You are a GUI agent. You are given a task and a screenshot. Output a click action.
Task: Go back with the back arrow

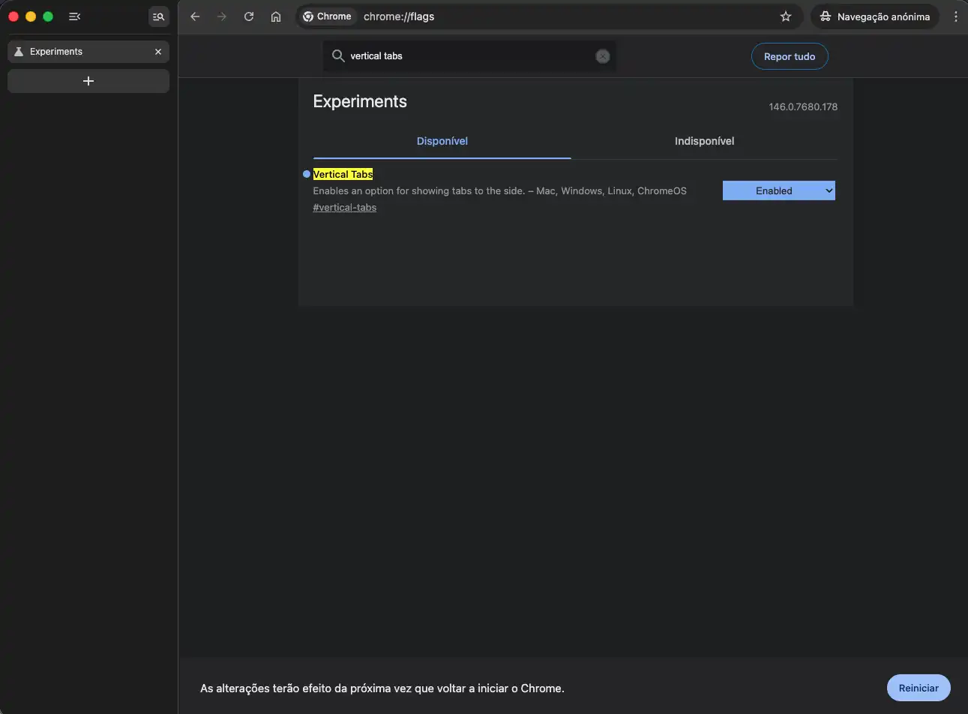(x=195, y=16)
